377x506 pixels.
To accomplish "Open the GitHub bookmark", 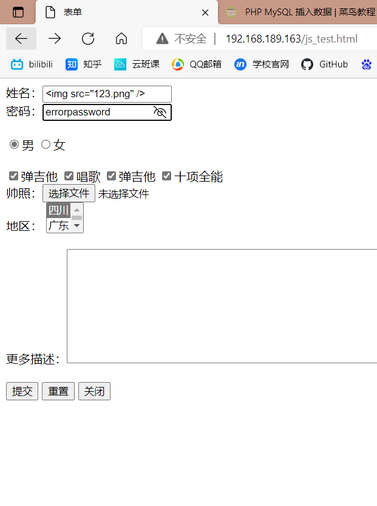I will click(x=324, y=64).
